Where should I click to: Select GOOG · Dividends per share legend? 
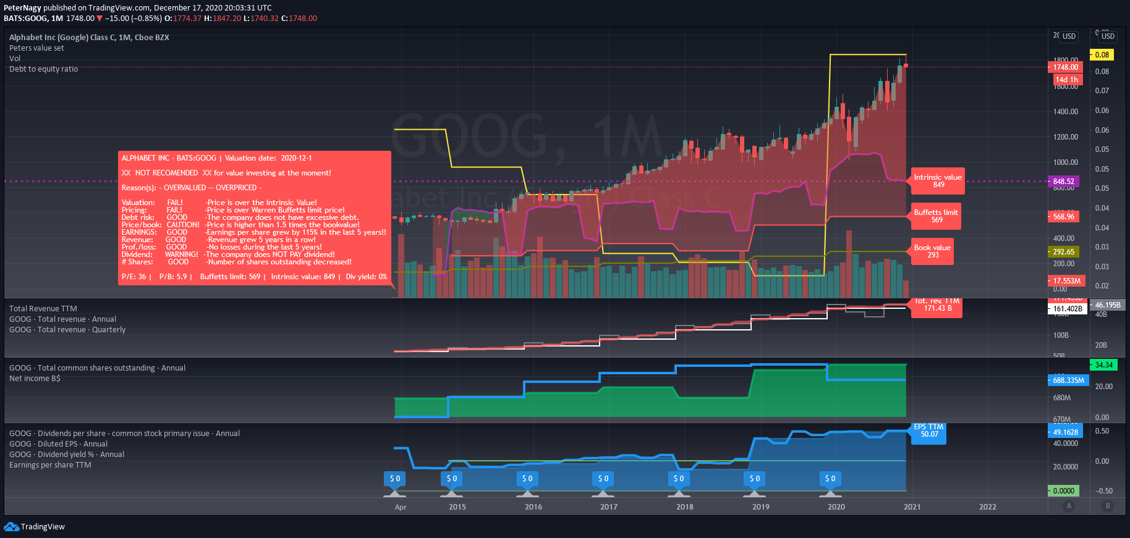tap(124, 434)
